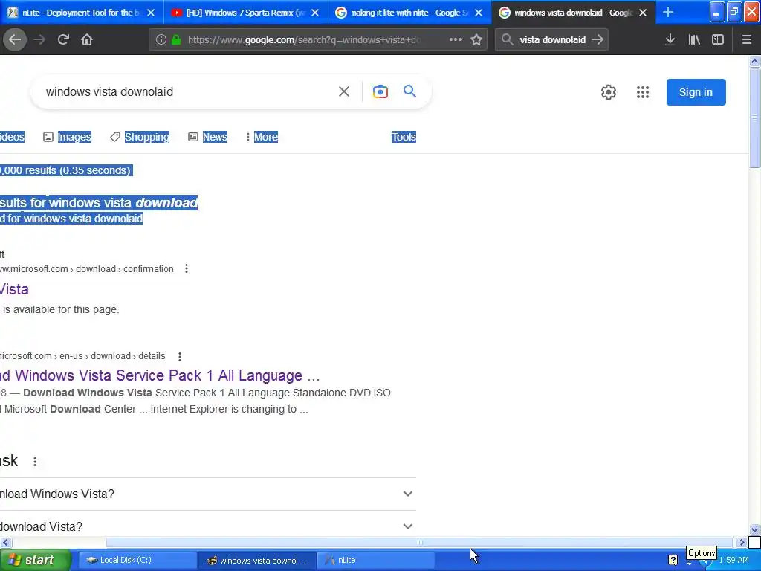Open Shopping search results
The height and width of the screenshot is (571, 761).
140,137
